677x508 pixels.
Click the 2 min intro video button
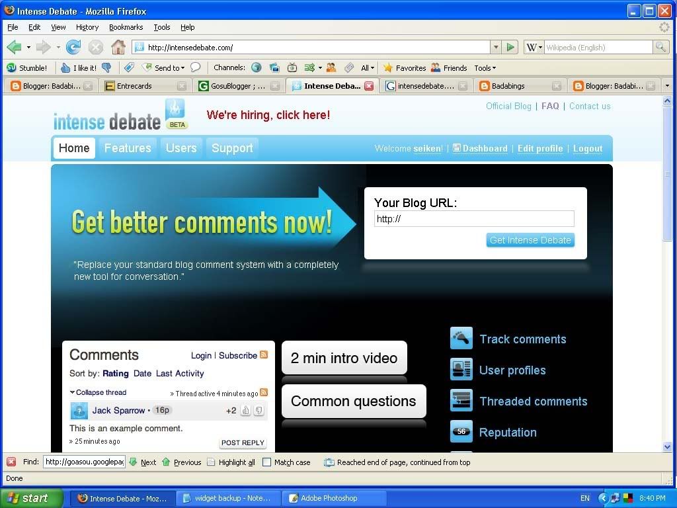[344, 358]
